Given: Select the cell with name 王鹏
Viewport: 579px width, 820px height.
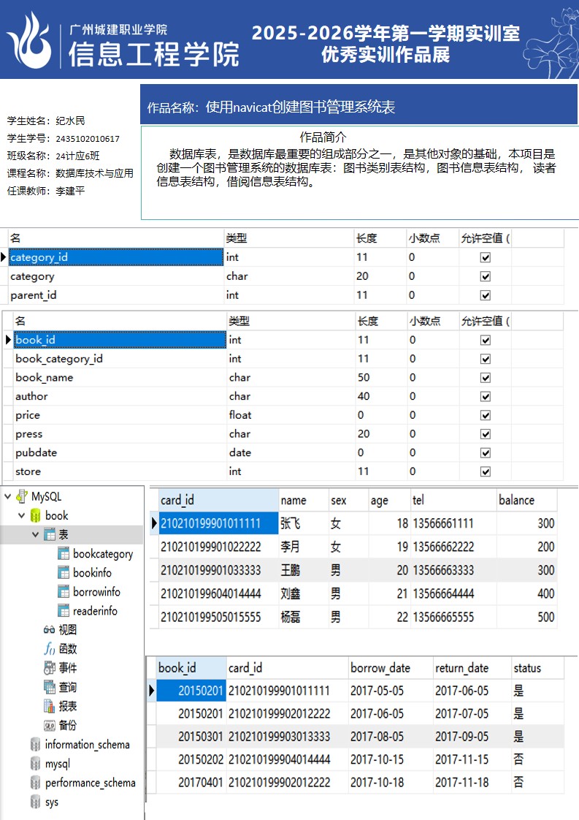Looking at the screenshot, I should coord(291,570).
